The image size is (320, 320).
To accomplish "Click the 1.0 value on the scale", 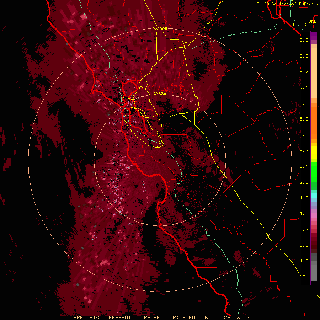I will 304,214.
